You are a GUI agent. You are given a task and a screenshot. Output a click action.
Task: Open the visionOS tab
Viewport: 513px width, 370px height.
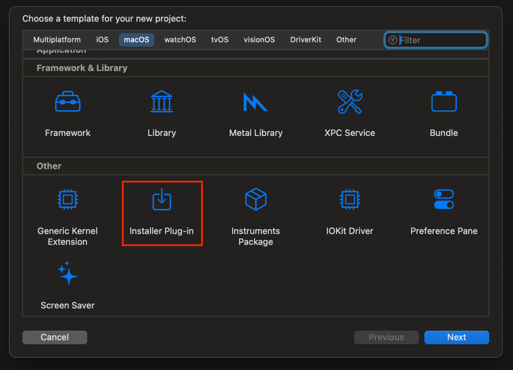point(259,40)
